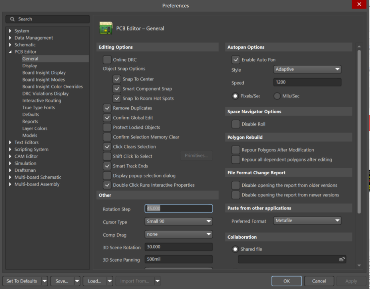Select the Shared file radio button
370x289 pixels.
coord(235,249)
